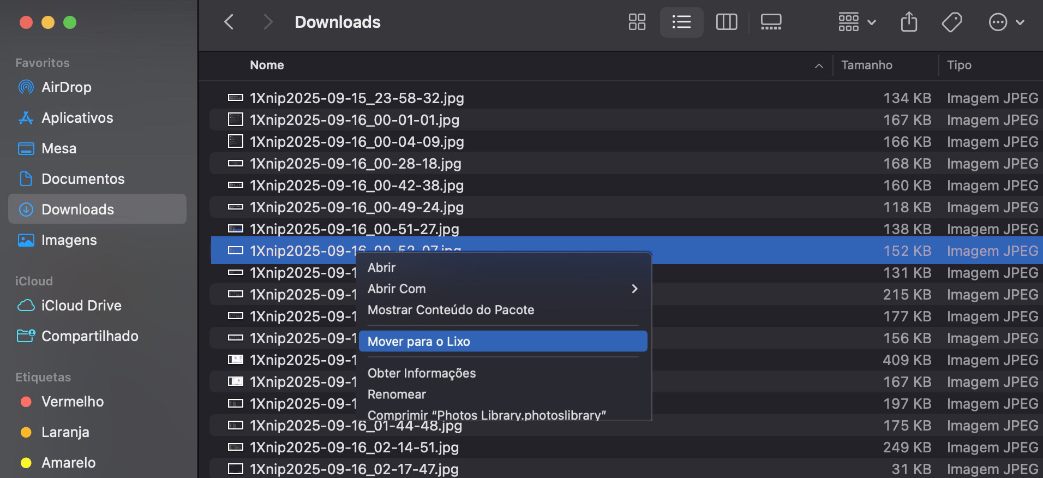Image resolution: width=1043 pixels, height=478 pixels.
Task: Select file 1Xnip2025-09-16_02-14-51.jpg
Action: pyautogui.click(x=355, y=447)
